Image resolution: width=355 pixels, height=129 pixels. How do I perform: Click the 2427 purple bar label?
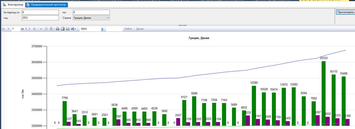click(178, 115)
